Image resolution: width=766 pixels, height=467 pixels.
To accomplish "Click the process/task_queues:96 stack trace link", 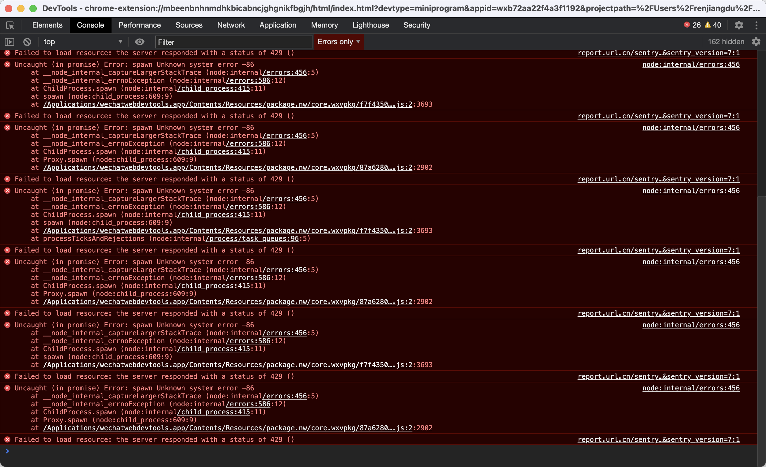I will [252, 239].
